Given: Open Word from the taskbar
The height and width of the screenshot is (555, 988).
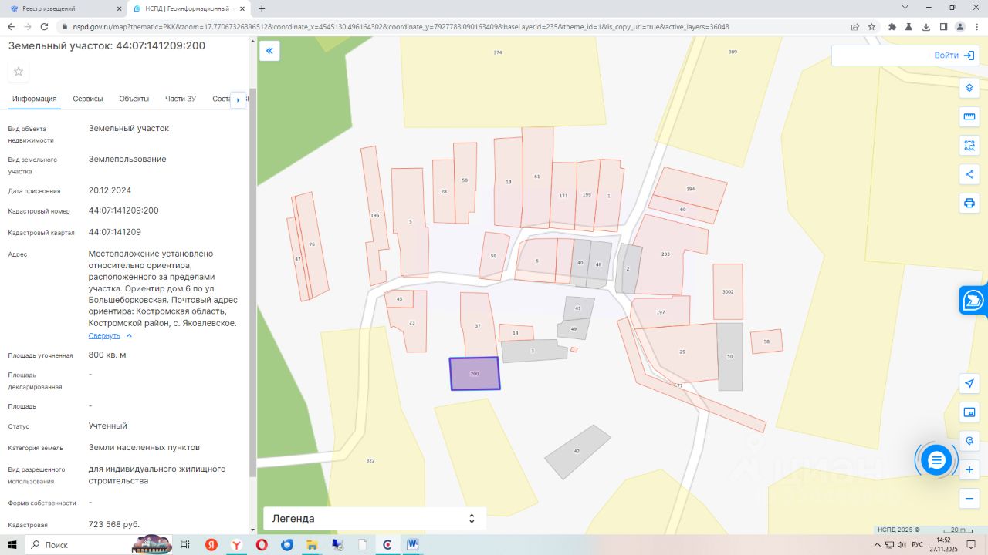Looking at the screenshot, I should 413,545.
